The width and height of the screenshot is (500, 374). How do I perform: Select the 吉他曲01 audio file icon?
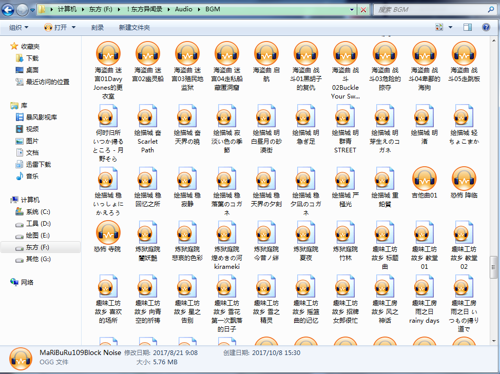tap(425, 179)
